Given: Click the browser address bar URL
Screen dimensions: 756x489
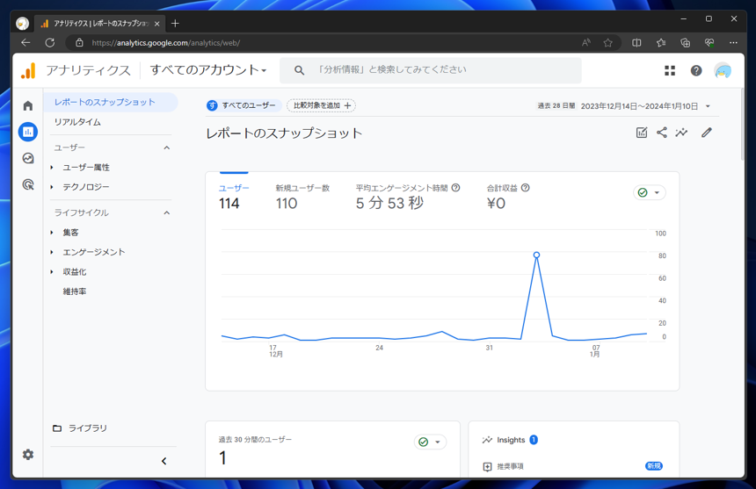Looking at the screenshot, I should coord(166,43).
